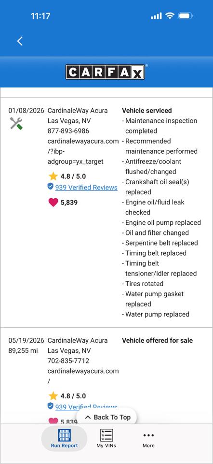
Task: Tap the blue verified shield in first entry
Action: [x=51, y=186]
